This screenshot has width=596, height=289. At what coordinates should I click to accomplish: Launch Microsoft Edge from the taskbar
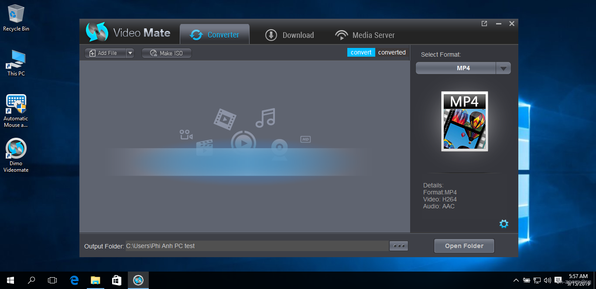(74, 280)
